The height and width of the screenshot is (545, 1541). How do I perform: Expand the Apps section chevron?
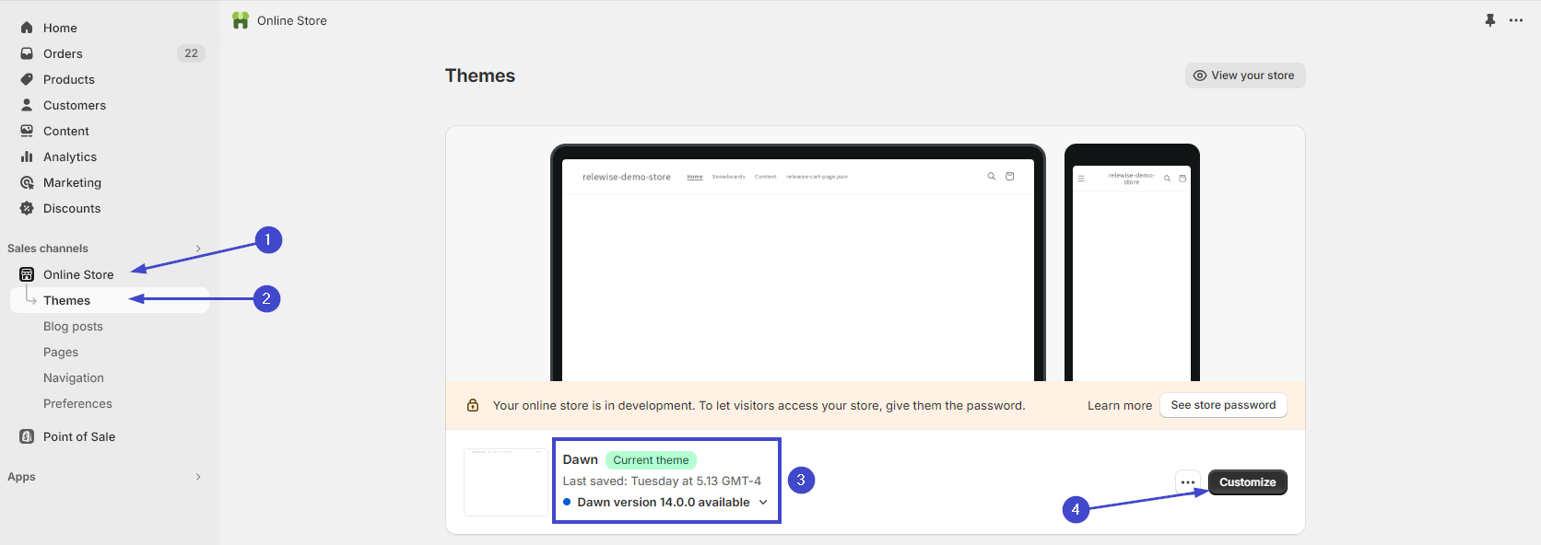coord(198,477)
